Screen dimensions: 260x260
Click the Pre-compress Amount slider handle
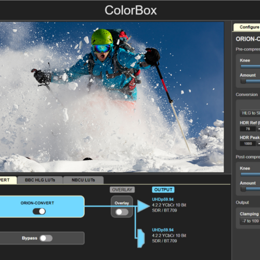243,81
